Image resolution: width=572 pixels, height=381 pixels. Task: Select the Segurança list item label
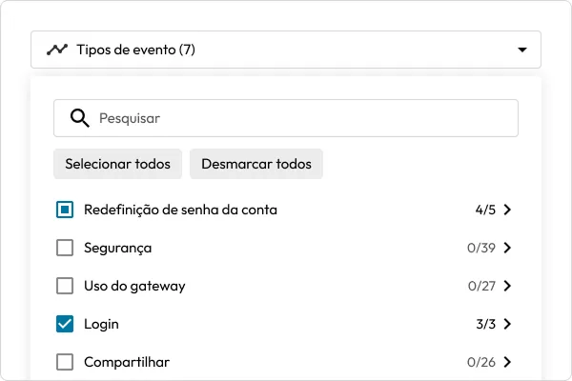pyautogui.click(x=117, y=249)
